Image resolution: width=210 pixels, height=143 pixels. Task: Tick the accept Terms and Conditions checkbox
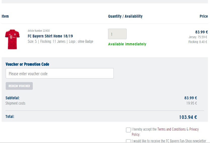click(128, 130)
